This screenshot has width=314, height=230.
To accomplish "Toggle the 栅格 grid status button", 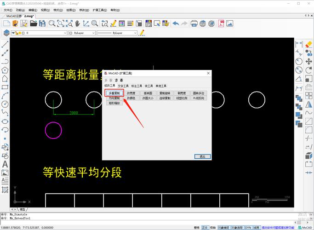I will click(x=196, y=228).
